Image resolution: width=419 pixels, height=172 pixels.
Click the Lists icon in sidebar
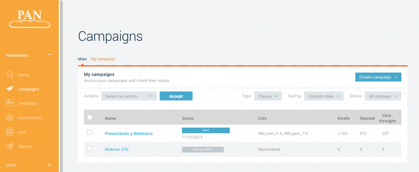pos(10,132)
